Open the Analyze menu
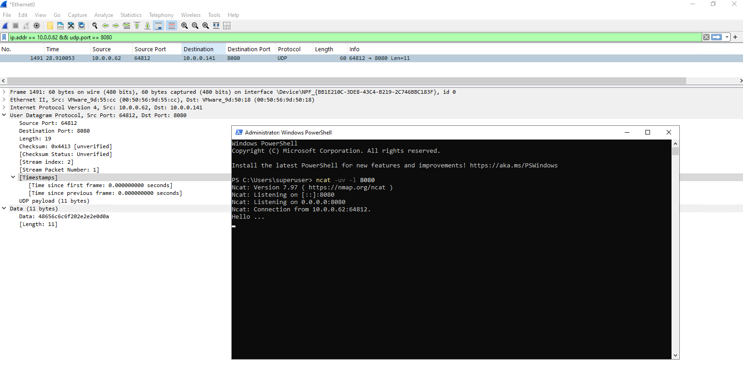This screenshot has width=743, height=387. (x=104, y=15)
